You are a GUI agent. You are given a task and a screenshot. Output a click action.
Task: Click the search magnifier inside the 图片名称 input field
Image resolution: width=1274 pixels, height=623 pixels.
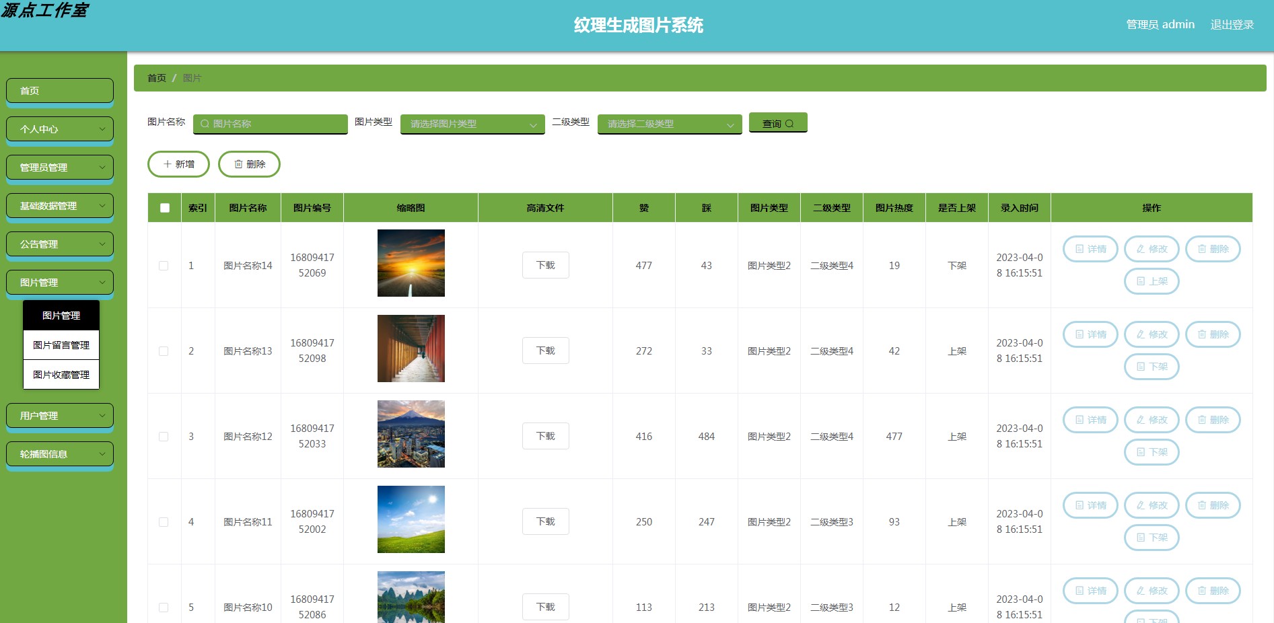pos(204,123)
